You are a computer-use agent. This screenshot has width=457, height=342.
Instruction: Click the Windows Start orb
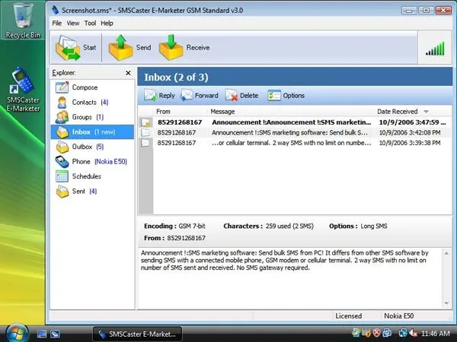coord(17,334)
